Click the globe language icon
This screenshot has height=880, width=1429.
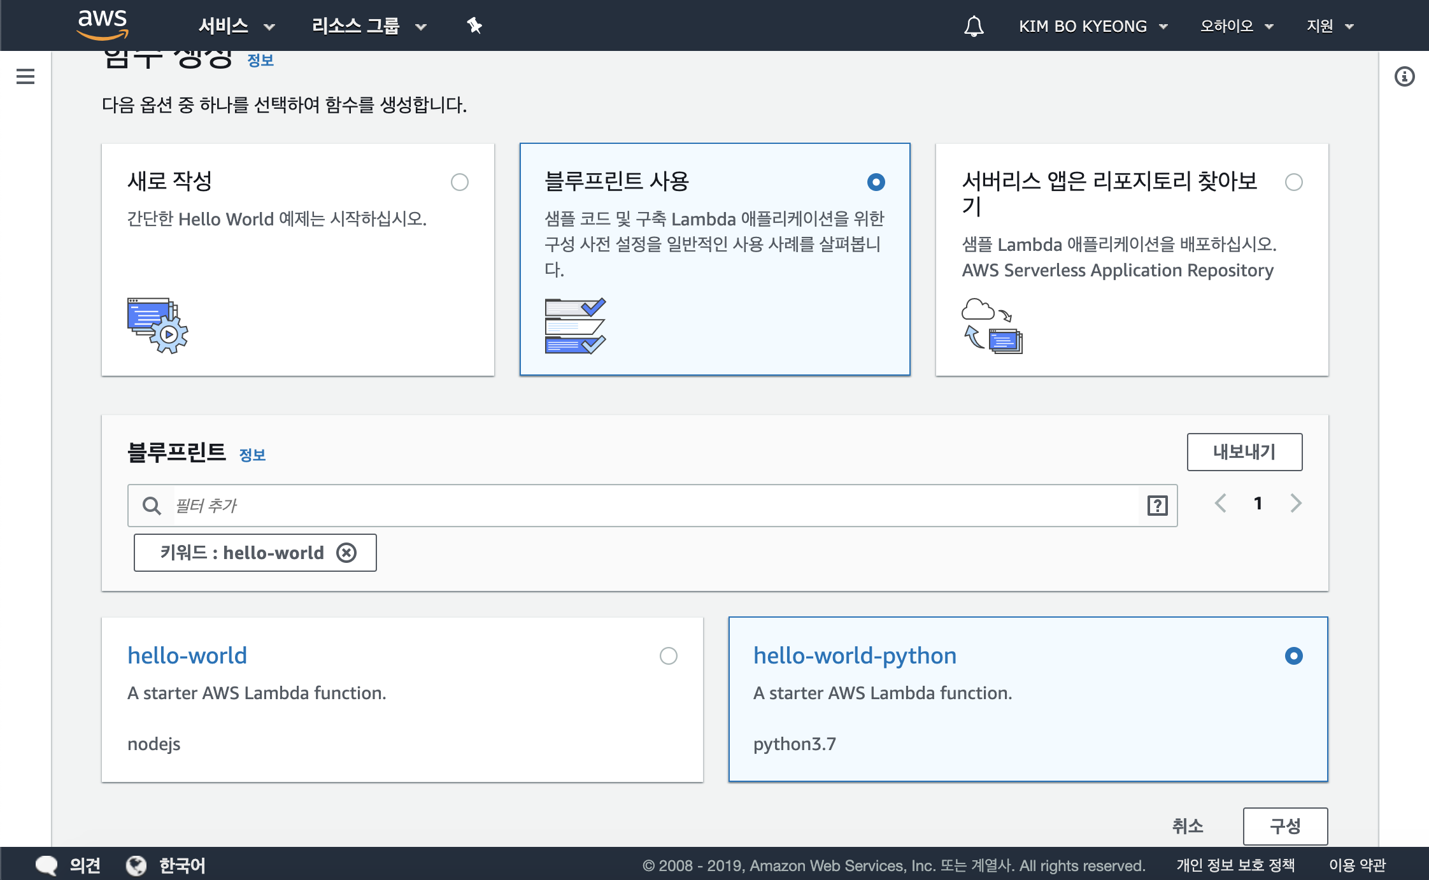[x=136, y=865]
